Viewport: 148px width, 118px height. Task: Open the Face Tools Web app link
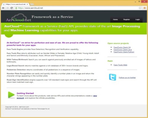pyautogui.click(x=120, y=65)
